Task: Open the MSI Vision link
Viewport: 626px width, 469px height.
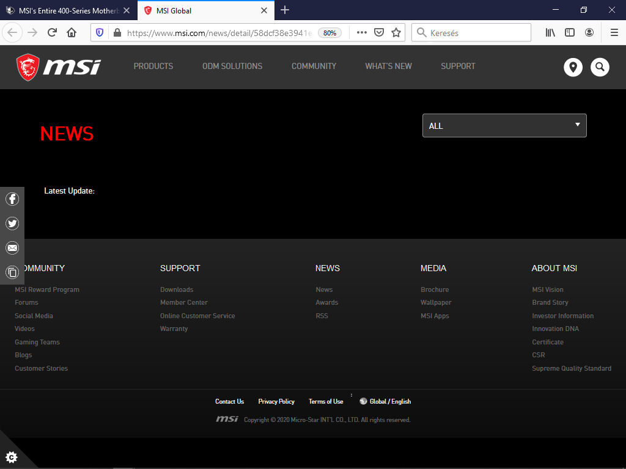Action: pos(547,289)
